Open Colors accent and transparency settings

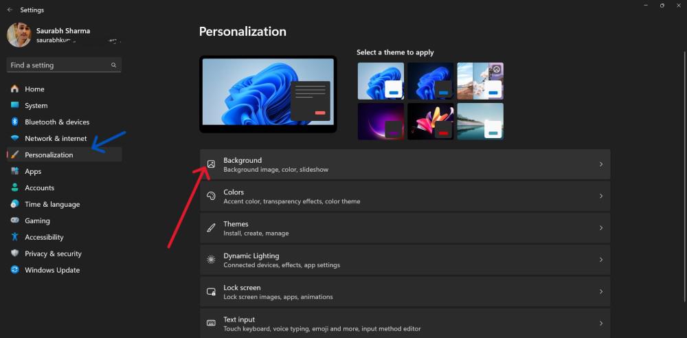(405, 196)
